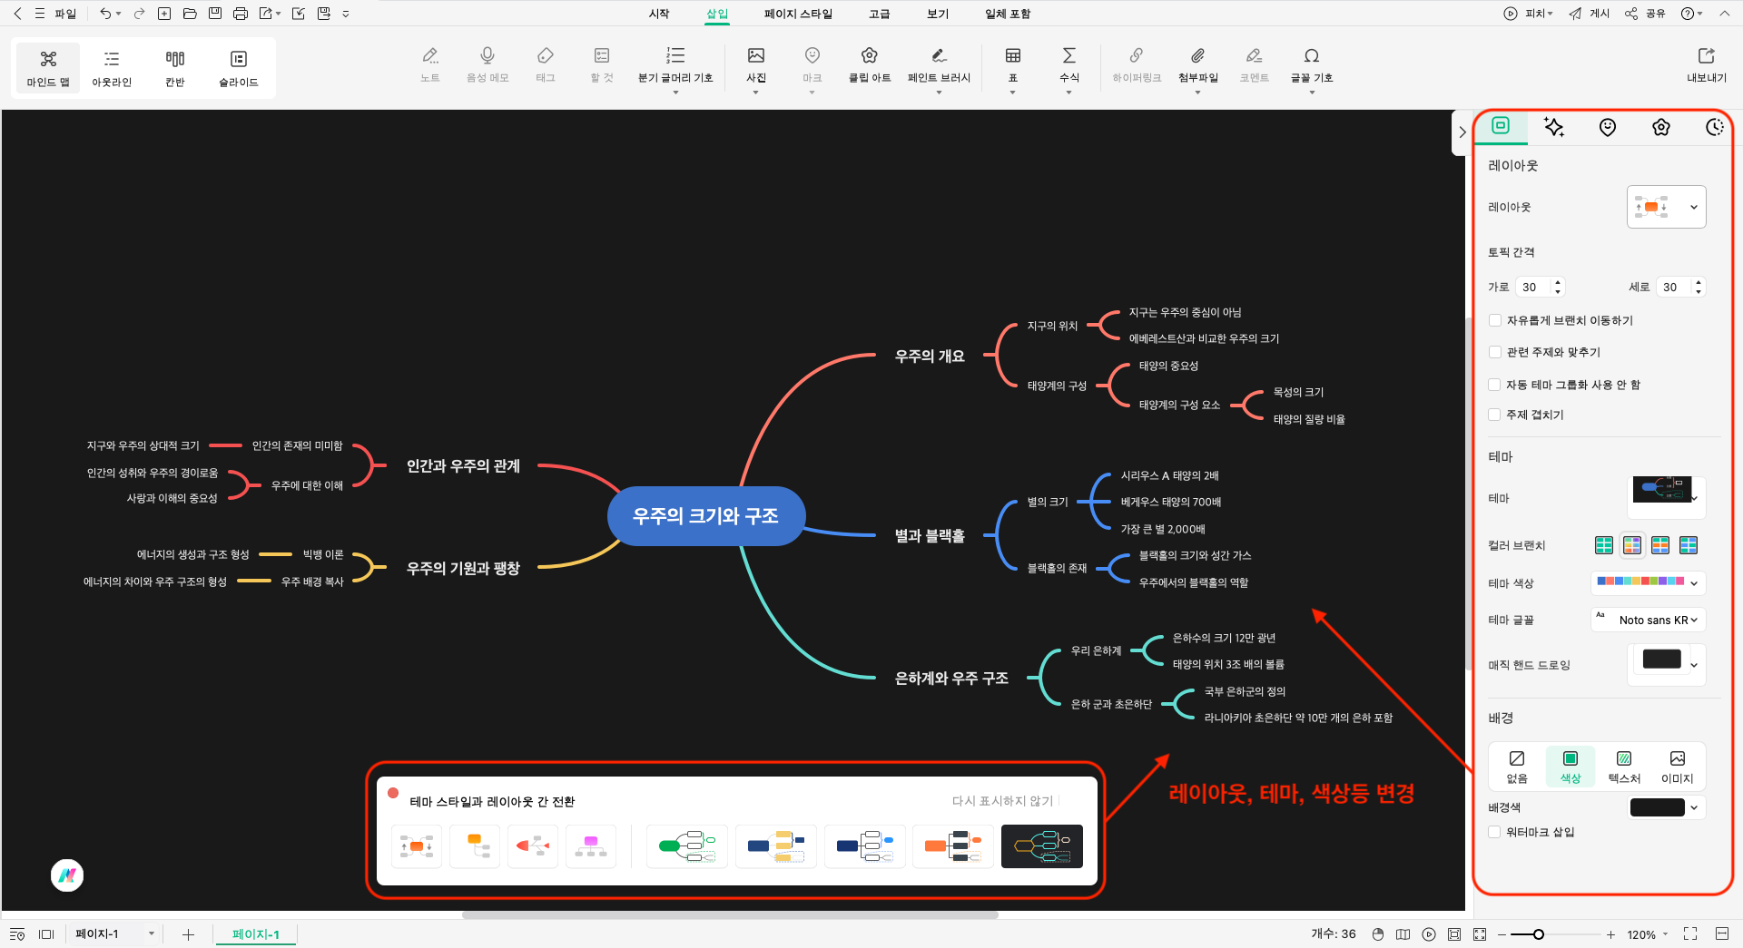Click the 게시 publish button
1743x948 pixels.
pos(1590,14)
